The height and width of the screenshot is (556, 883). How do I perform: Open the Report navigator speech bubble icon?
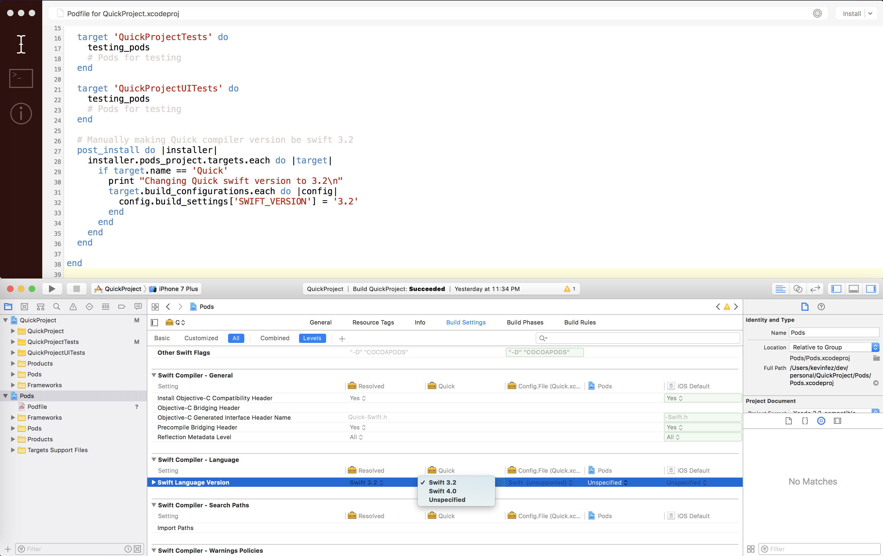[x=138, y=307]
